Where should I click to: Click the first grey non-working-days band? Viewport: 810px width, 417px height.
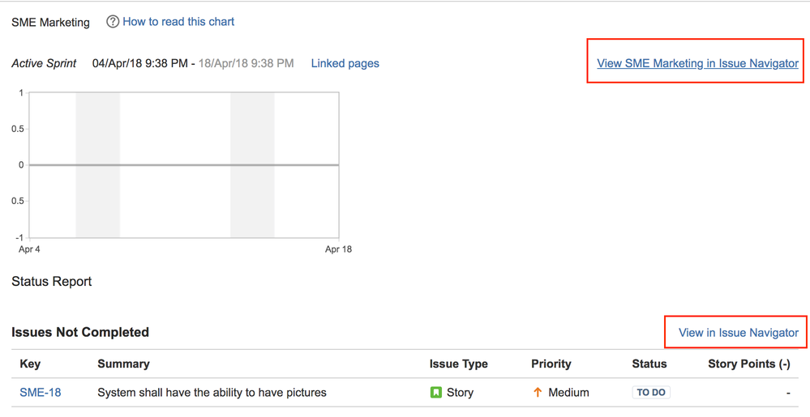pos(97,165)
